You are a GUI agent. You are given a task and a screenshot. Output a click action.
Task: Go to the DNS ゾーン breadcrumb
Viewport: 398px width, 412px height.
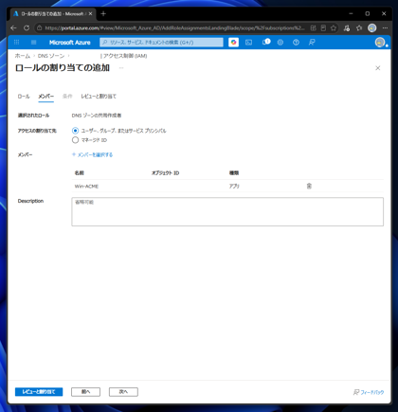51,56
